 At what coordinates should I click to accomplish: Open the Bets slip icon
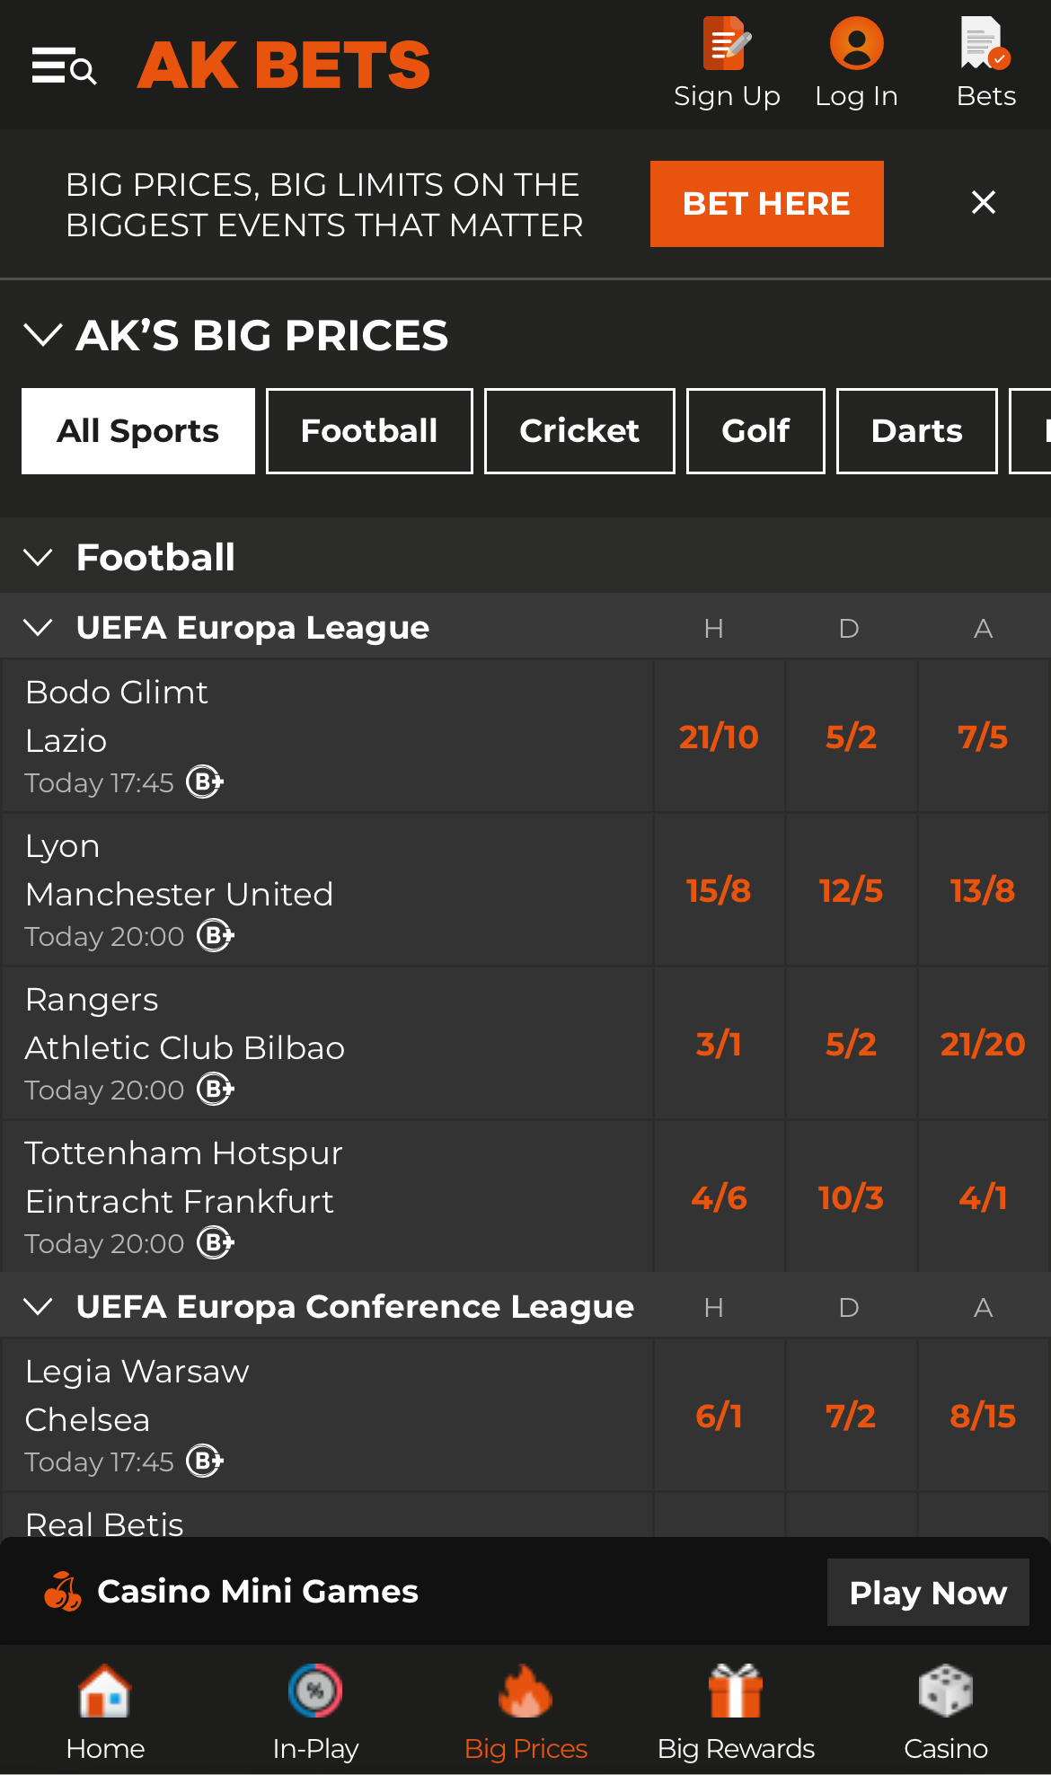tap(985, 44)
